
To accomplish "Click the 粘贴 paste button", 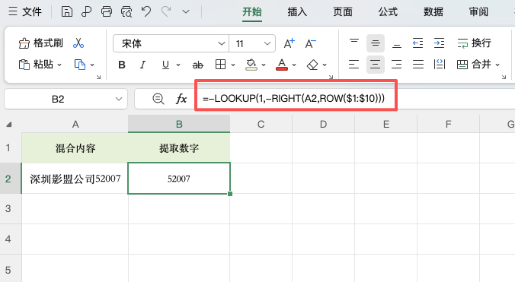I will [36, 65].
